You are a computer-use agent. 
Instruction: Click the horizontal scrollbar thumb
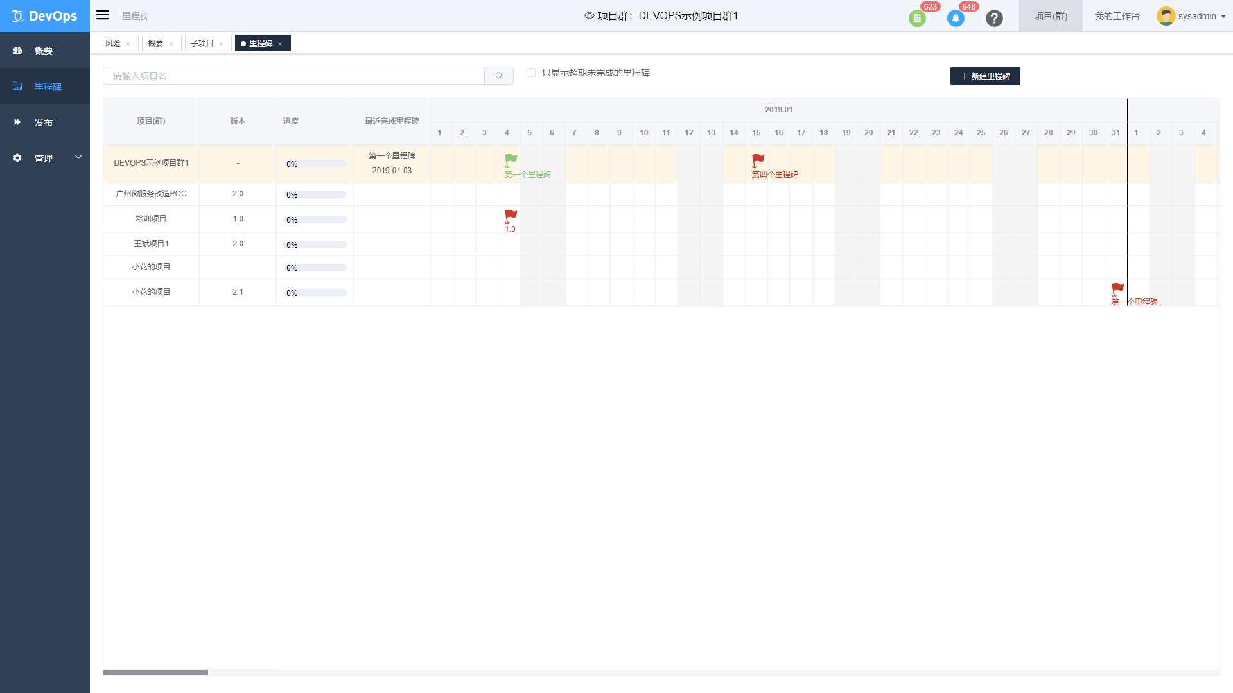pos(155,672)
